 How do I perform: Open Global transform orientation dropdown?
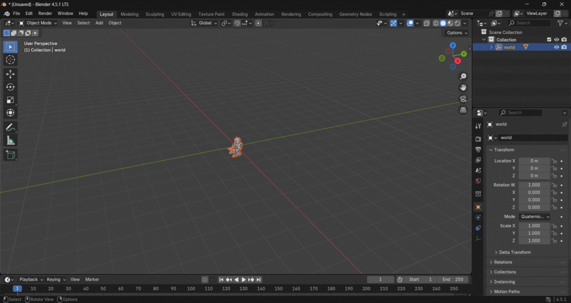[204, 23]
